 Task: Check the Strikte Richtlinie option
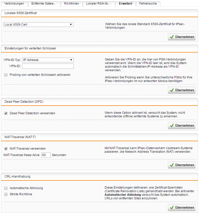[6, 194]
